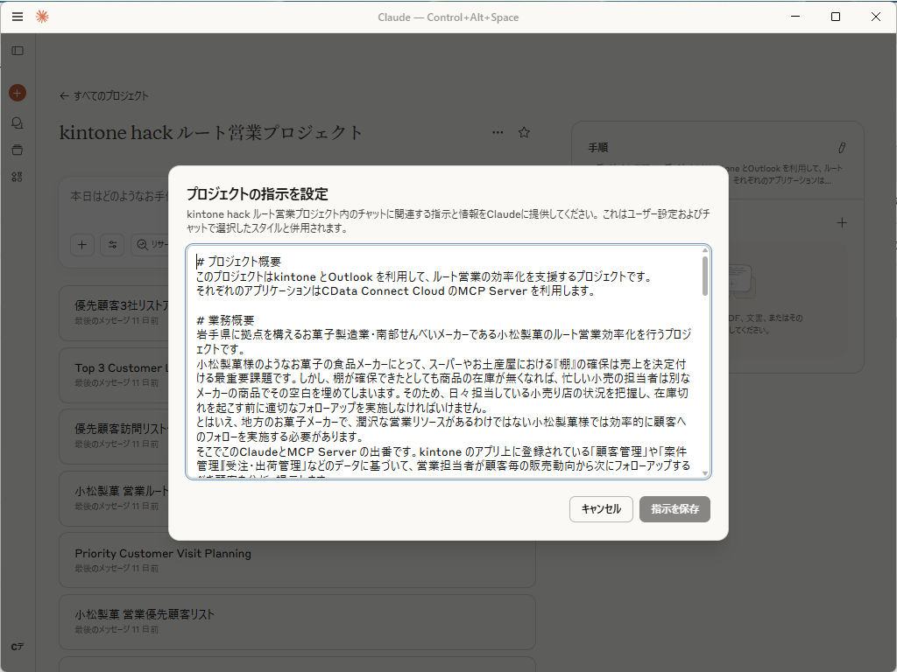Start a new chat with the orange plus icon

coord(17,92)
